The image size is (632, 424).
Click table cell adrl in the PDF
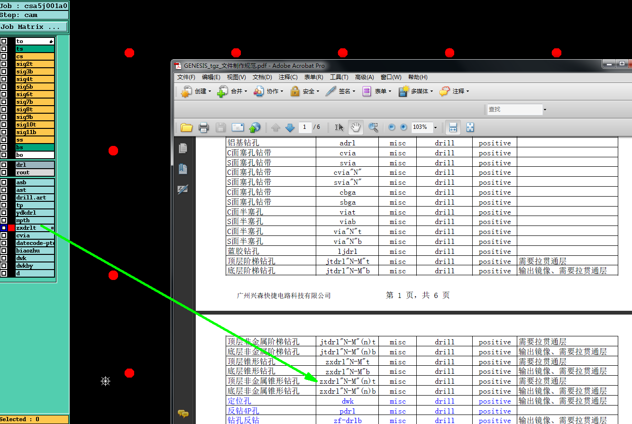pyautogui.click(x=347, y=143)
